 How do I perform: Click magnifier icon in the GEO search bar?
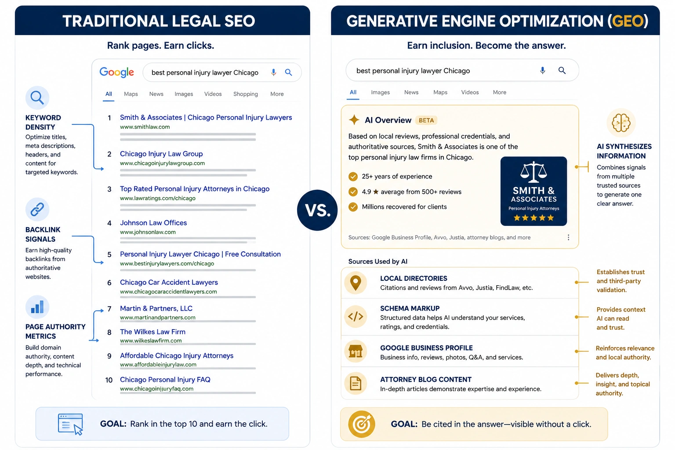click(x=562, y=70)
